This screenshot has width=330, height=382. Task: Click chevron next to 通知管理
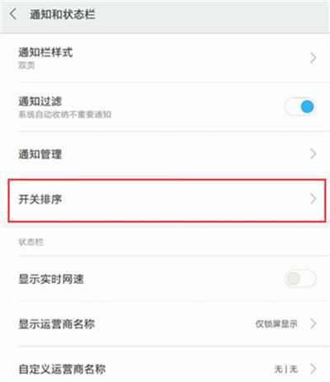pyautogui.click(x=313, y=153)
